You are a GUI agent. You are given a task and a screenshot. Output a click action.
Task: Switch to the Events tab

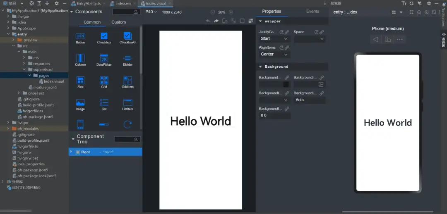click(312, 12)
